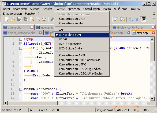Switch to the display_content.php tab
Image resolution: width=157 pixels, height=113 pixels.
134,27
